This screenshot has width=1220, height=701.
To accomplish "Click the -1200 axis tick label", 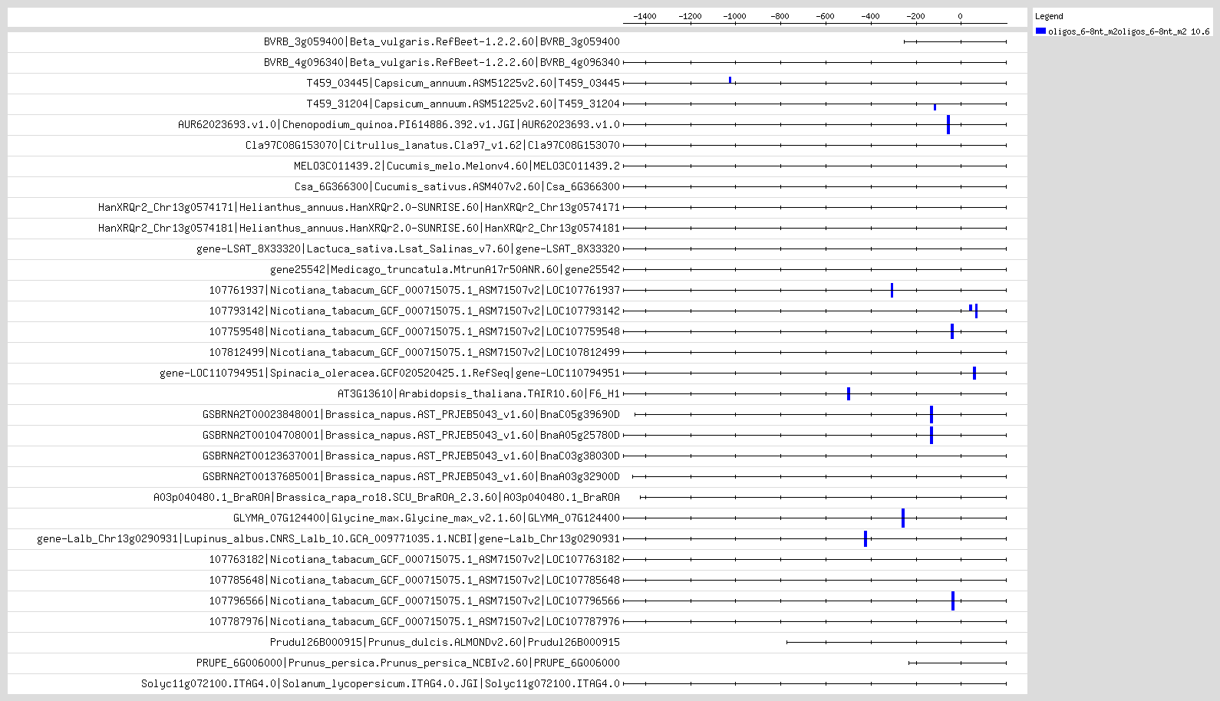I will pos(690,16).
